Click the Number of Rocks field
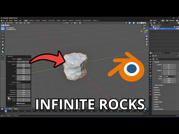 [x=23, y=62]
